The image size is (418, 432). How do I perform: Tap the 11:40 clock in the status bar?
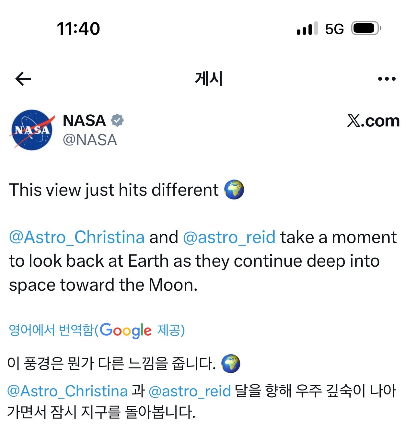coord(78,29)
